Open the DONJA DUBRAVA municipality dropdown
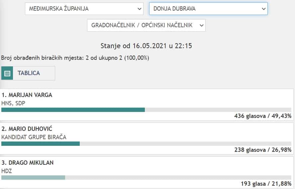295x189 pixels. (208, 9)
